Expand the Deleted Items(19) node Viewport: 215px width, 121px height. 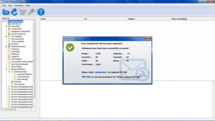[x=6, y=47]
